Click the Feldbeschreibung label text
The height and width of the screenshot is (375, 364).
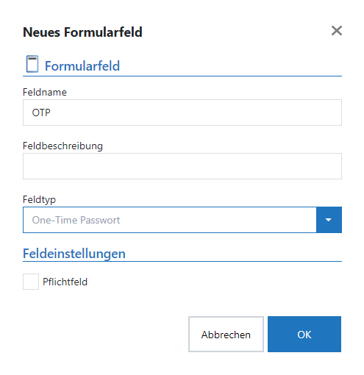63,146
